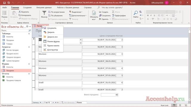Collapse the Таблицы group
Viewport: 191px width, 107px height.
point(29,34)
